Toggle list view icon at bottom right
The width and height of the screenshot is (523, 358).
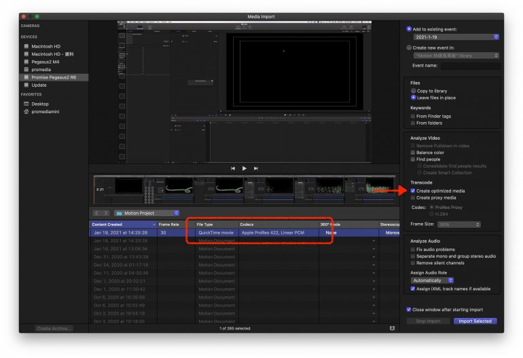[x=392, y=328]
